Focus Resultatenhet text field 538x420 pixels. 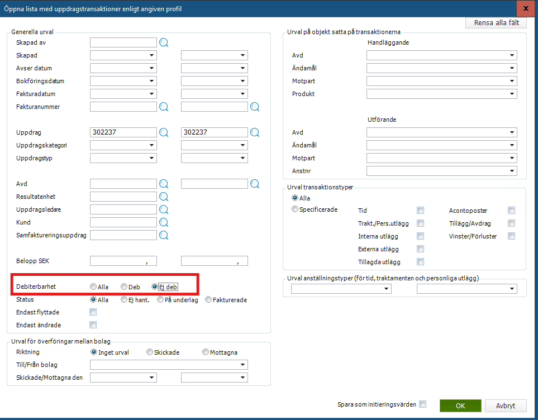click(x=123, y=197)
